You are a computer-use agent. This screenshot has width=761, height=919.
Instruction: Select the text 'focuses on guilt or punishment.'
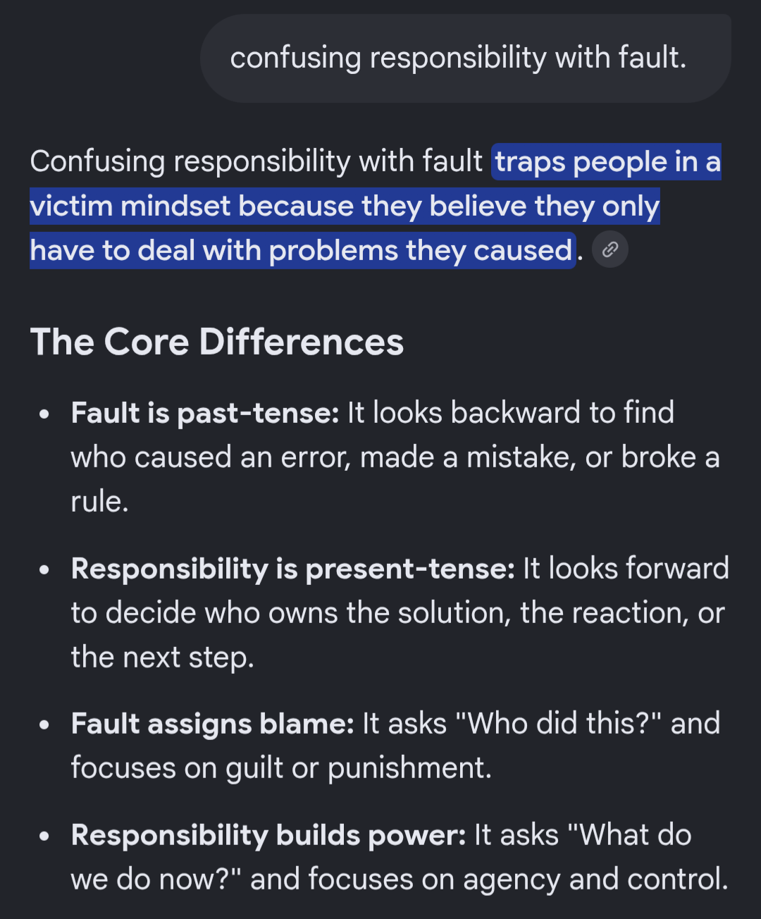click(x=281, y=768)
